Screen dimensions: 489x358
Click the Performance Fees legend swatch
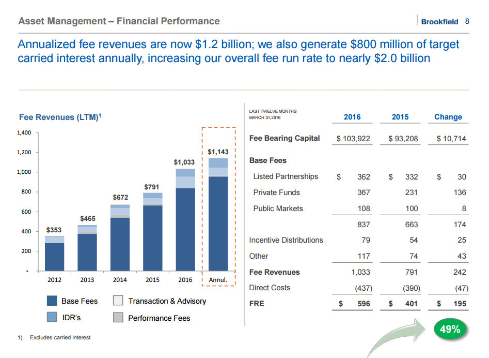(118, 318)
